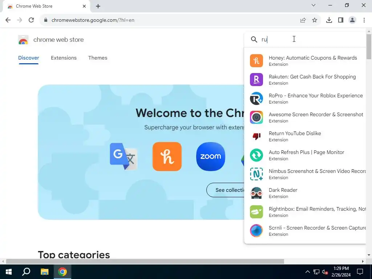
Task: Click the Rakuten purple R icon
Action: [256, 80]
